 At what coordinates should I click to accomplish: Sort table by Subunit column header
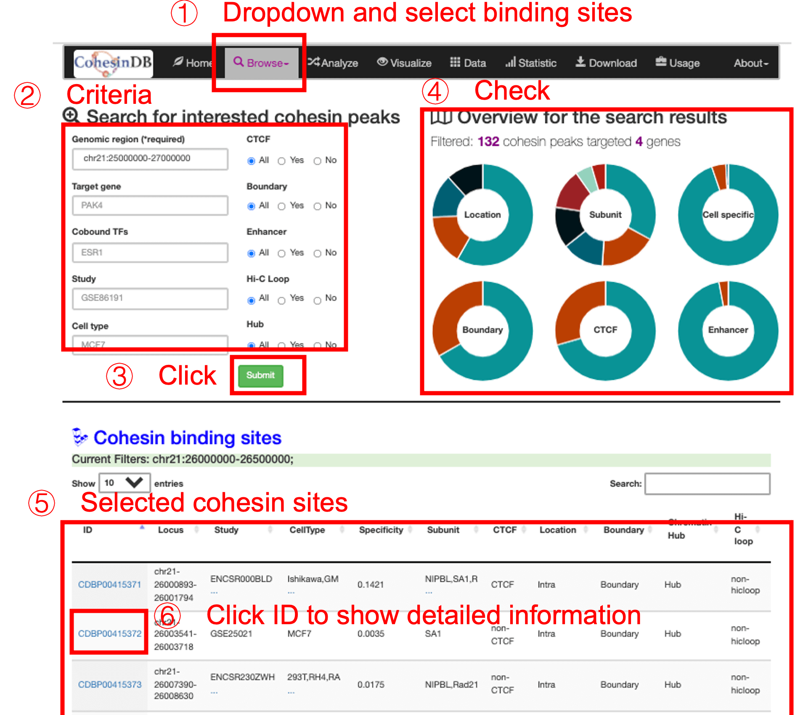pos(443,530)
